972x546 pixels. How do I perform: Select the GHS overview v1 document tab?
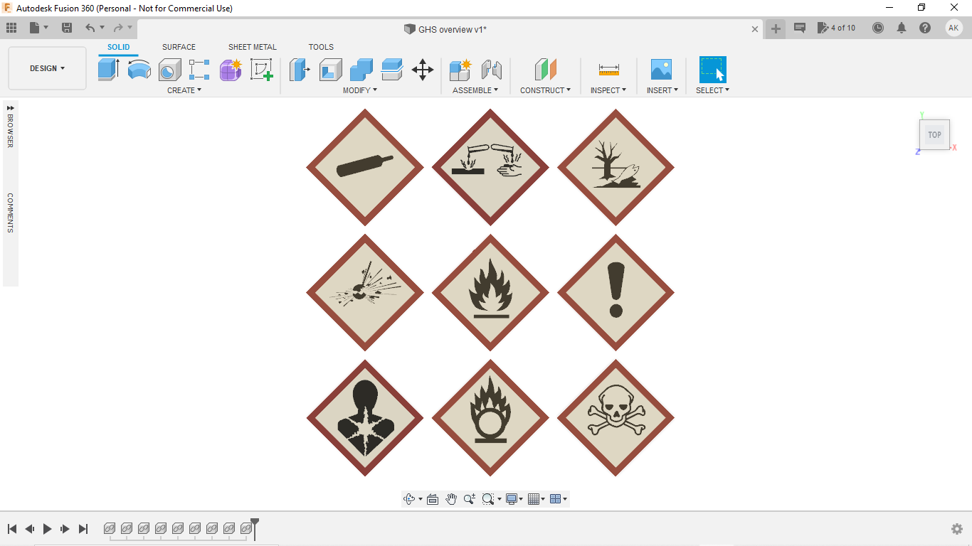point(445,29)
